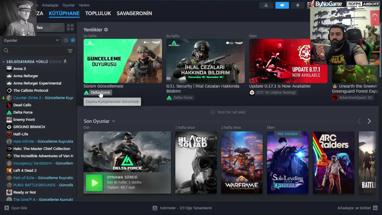This screenshot has height=215, width=382.
Task: Play Delta Force with green button
Action: [94, 183]
